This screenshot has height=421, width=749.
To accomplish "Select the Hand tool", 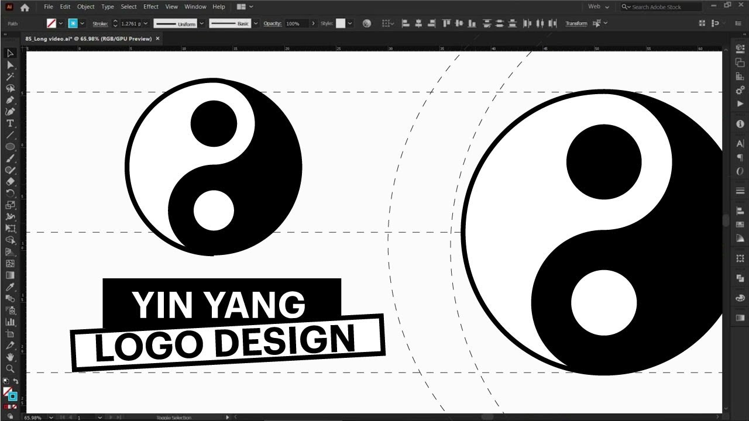I will (x=10, y=357).
